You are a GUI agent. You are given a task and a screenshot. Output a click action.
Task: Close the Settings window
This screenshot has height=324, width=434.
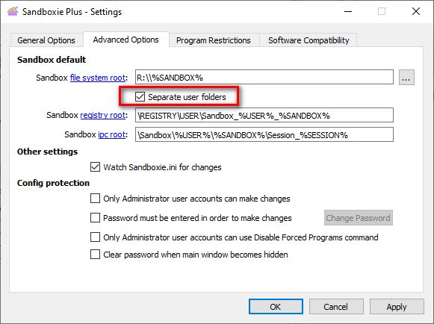[x=416, y=11]
